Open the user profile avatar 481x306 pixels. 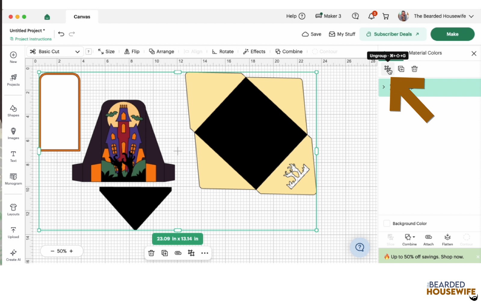pyautogui.click(x=403, y=16)
